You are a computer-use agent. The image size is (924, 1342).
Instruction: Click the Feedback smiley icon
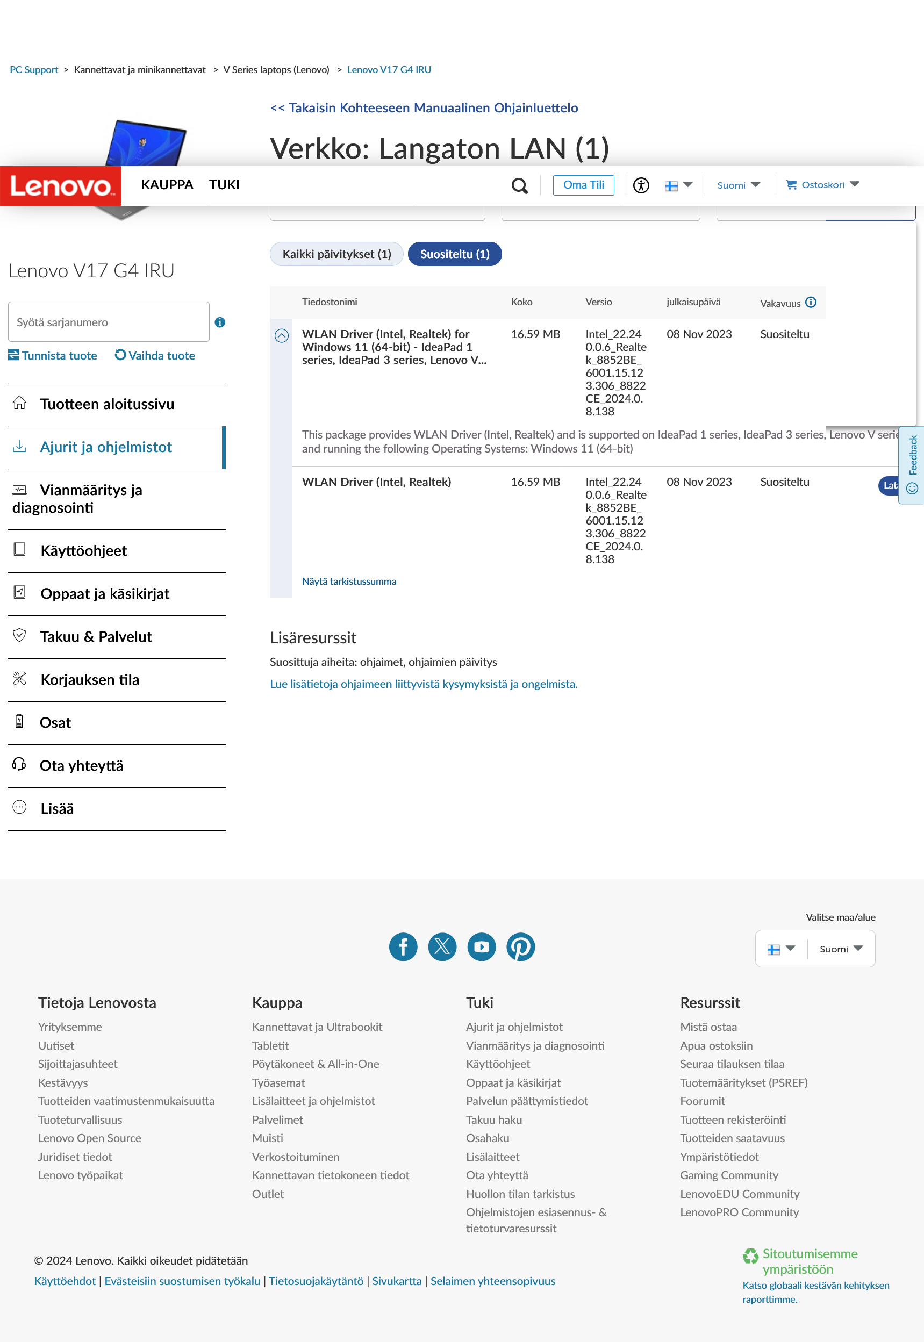[912, 489]
